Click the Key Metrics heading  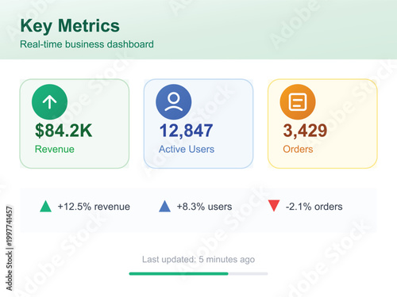pos(70,26)
